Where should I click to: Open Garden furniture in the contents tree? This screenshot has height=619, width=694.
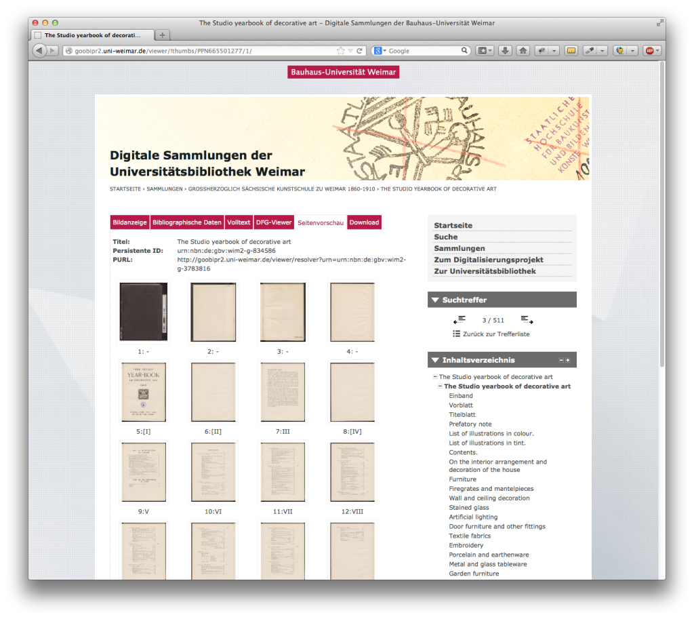click(474, 574)
